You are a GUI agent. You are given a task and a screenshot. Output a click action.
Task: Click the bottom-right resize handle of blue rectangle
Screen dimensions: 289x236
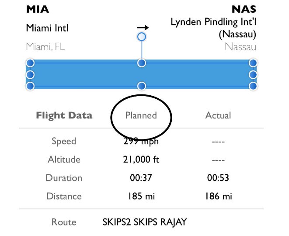253,86
